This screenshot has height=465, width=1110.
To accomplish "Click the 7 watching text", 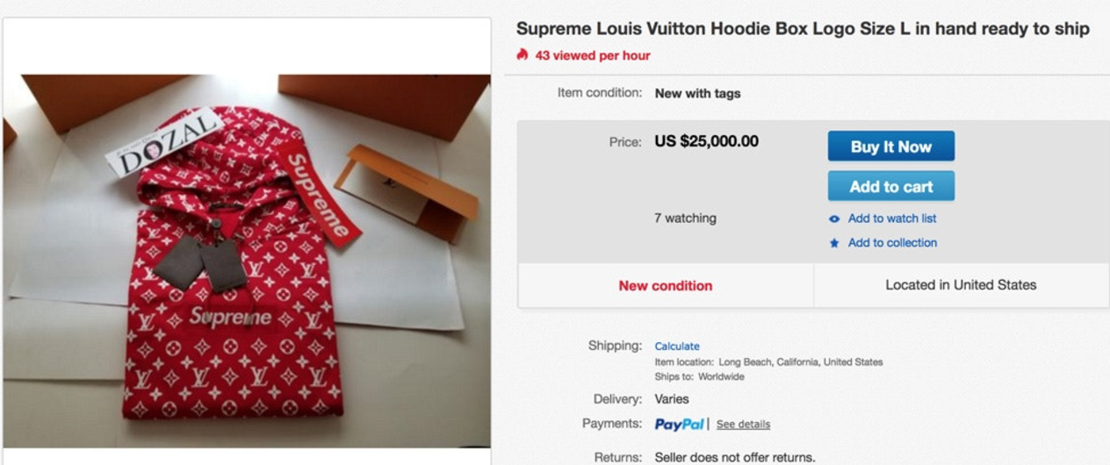I will [x=685, y=218].
